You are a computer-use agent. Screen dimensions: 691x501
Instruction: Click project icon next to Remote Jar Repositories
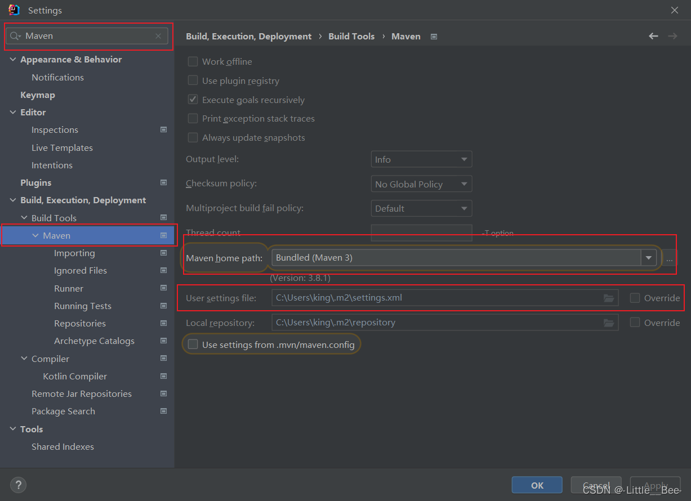163,394
